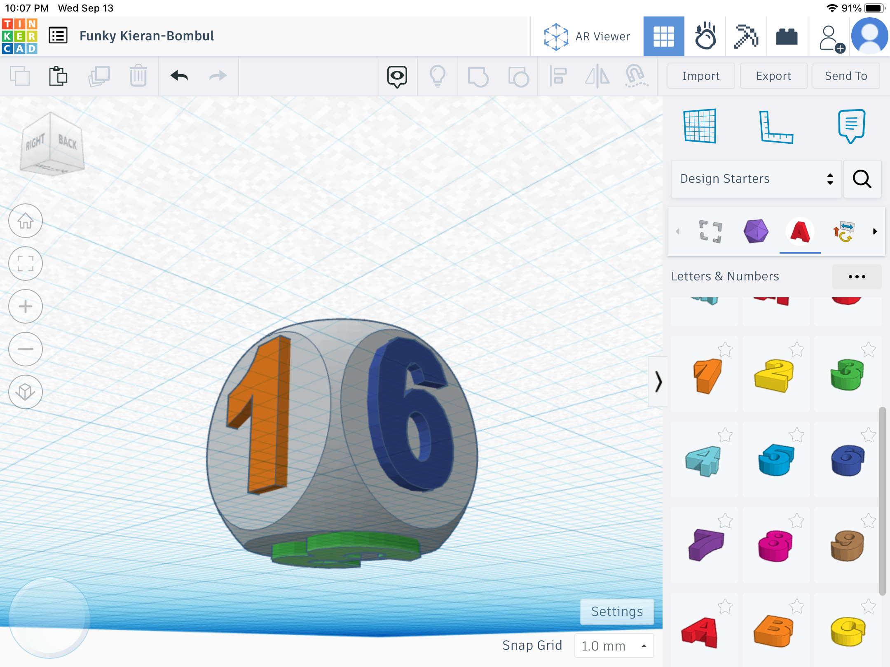
Task: Click the Export button
Action: click(x=773, y=76)
